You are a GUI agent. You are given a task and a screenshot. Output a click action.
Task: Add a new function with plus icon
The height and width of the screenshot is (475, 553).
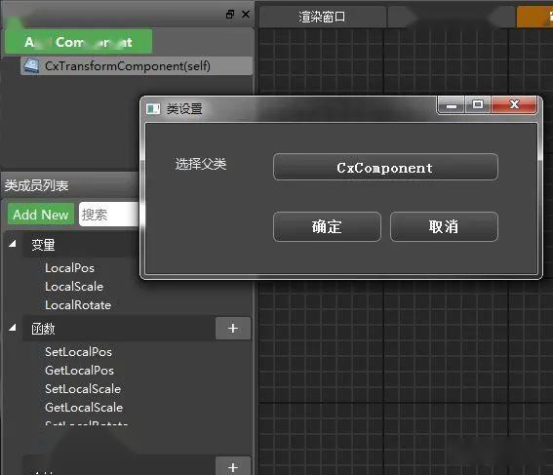click(233, 329)
